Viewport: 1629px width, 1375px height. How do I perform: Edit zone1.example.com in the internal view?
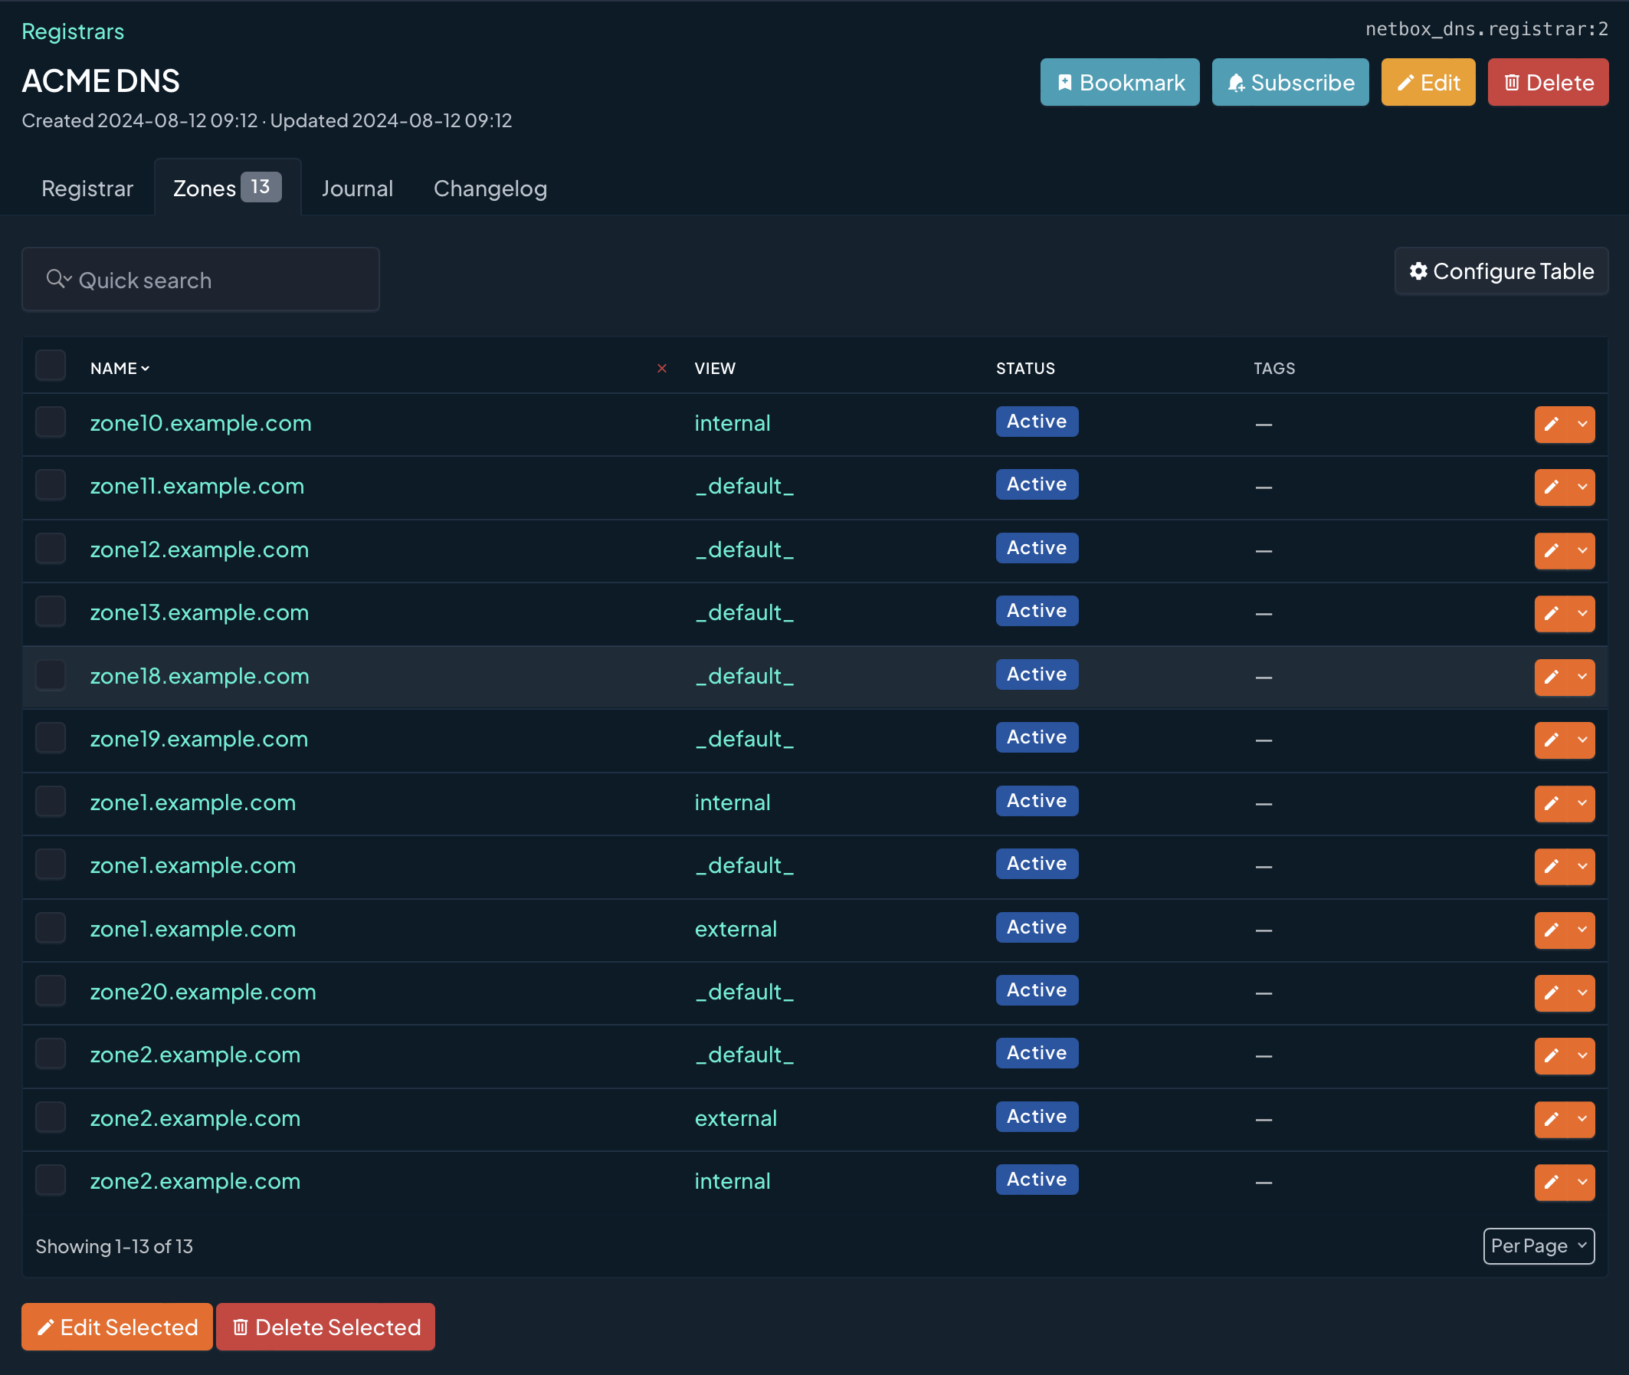coord(1552,803)
